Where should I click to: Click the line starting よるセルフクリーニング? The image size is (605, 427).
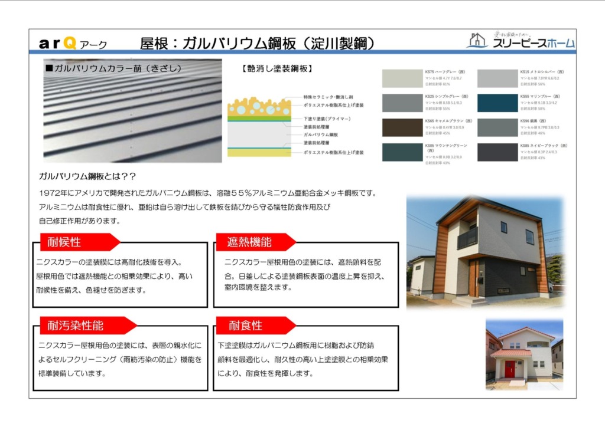click(x=120, y=359)
